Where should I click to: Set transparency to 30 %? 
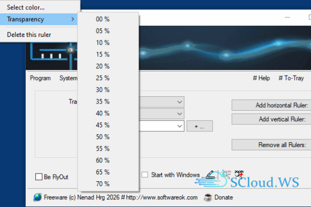tap(108, 90)
